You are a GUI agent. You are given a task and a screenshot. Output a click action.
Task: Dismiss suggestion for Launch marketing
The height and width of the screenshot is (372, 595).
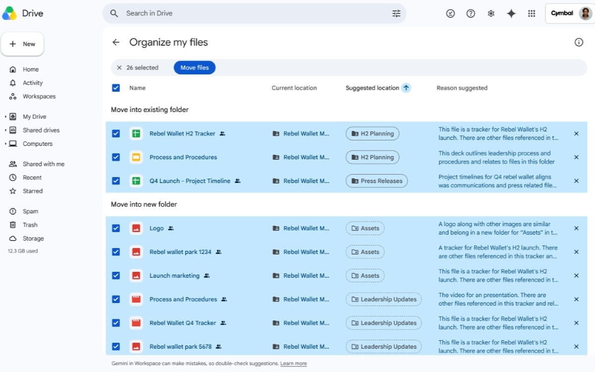576,276
